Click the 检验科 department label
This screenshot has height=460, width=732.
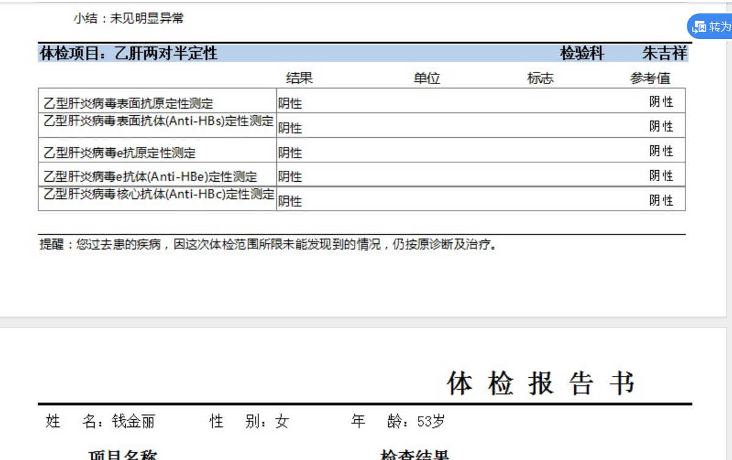coord(582,53)
